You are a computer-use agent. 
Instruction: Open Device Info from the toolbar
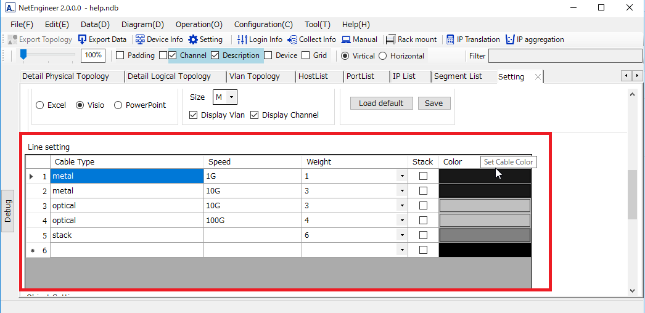tap(140, 39)
